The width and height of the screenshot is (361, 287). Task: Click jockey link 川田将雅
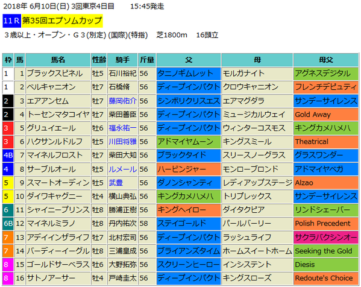[122, 142]
